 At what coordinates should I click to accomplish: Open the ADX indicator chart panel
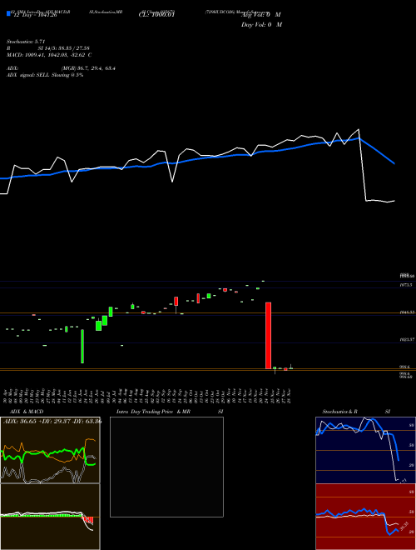coord(50,450)
